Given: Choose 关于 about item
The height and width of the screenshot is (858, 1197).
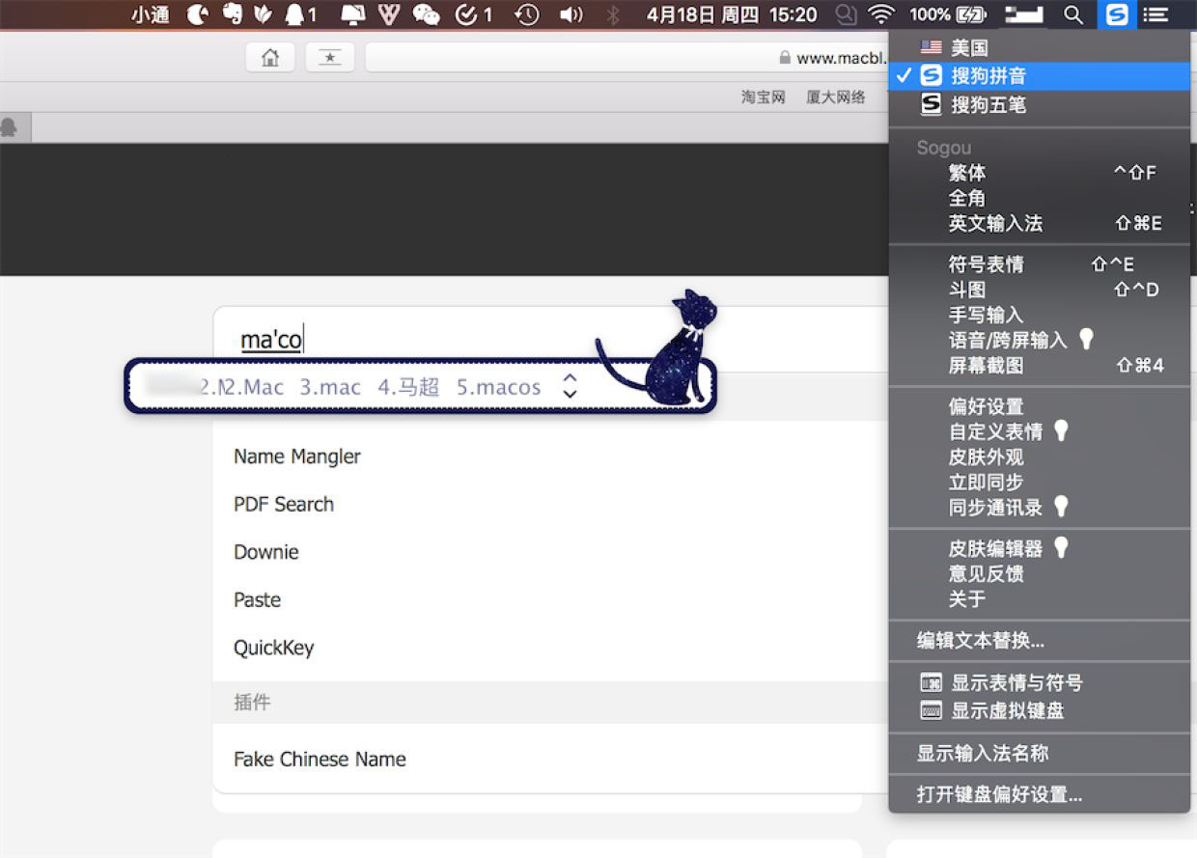Looking at the screenshot, I should click(x=1039, y=598).
